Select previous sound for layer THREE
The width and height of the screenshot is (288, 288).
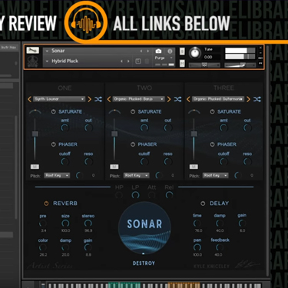pos(189,99)
